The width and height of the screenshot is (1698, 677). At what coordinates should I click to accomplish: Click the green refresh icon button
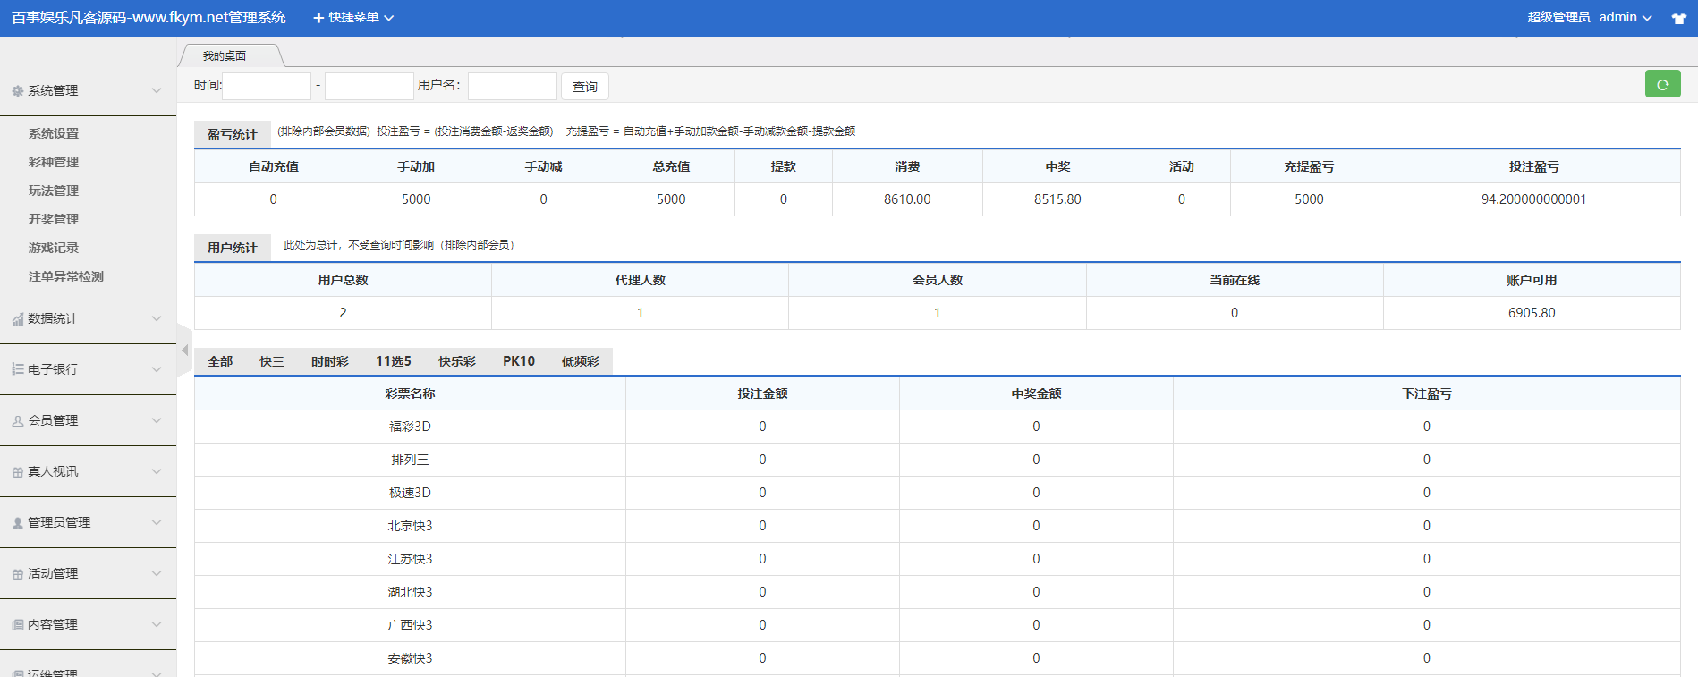pos(1662,84)
